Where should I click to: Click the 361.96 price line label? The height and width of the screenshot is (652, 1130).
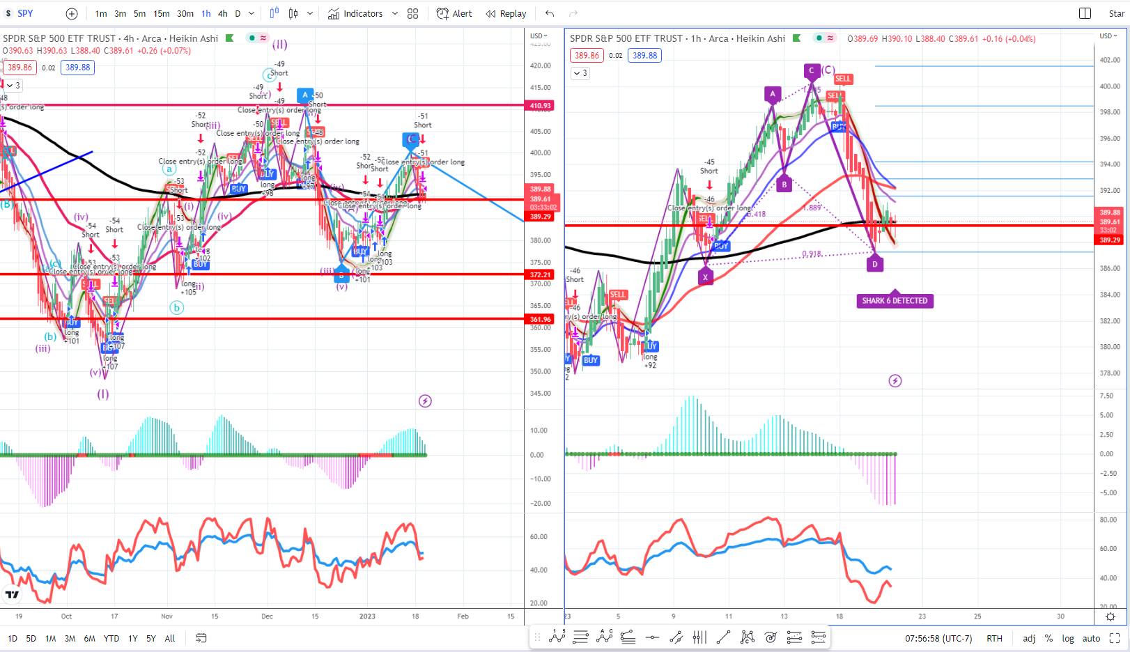[x=540, y=319]
